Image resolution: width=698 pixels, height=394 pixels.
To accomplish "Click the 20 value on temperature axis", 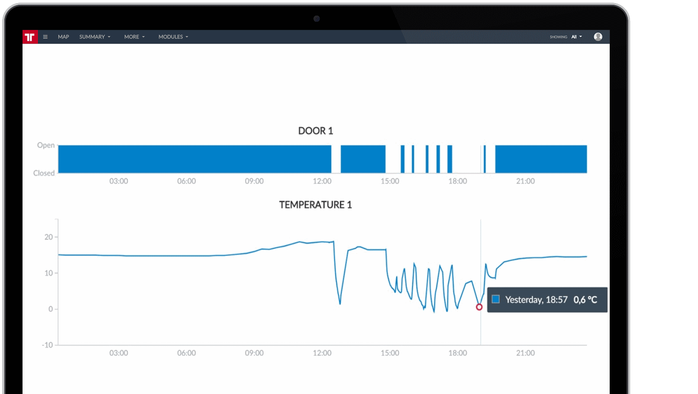I will [48, 237].
